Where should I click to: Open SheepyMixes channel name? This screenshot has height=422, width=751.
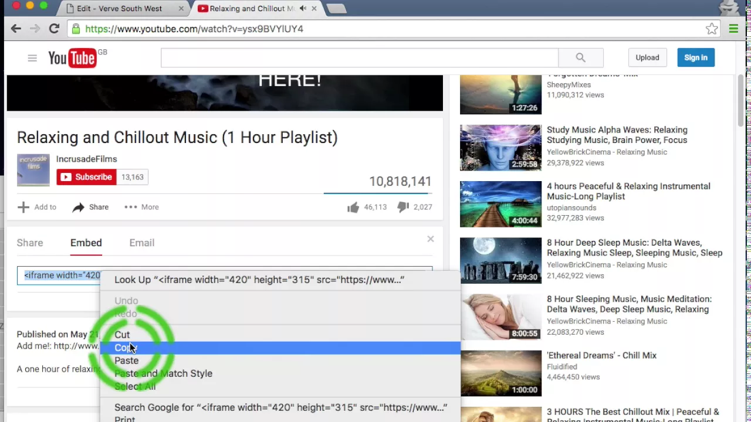coord(569,84)
